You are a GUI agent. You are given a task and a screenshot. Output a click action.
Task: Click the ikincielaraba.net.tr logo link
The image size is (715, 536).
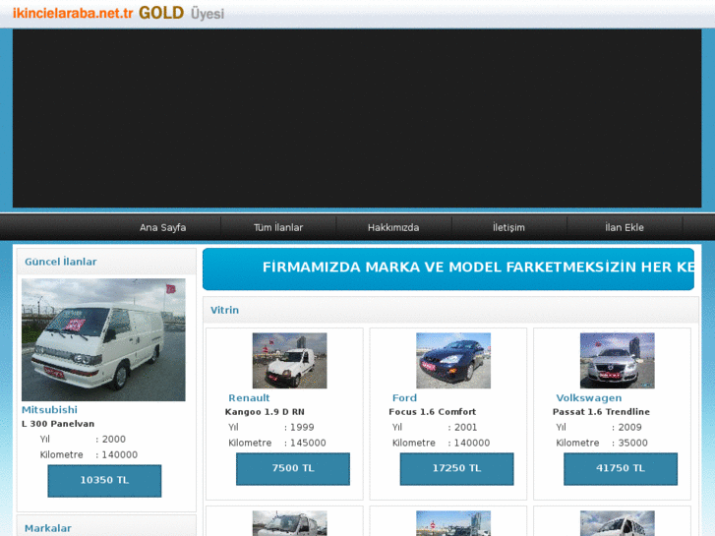73,13
